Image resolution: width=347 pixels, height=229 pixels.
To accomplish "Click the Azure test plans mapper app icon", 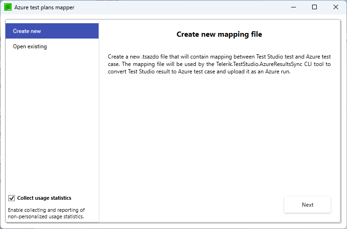I will pyautogui.click(x=8, y=7).
